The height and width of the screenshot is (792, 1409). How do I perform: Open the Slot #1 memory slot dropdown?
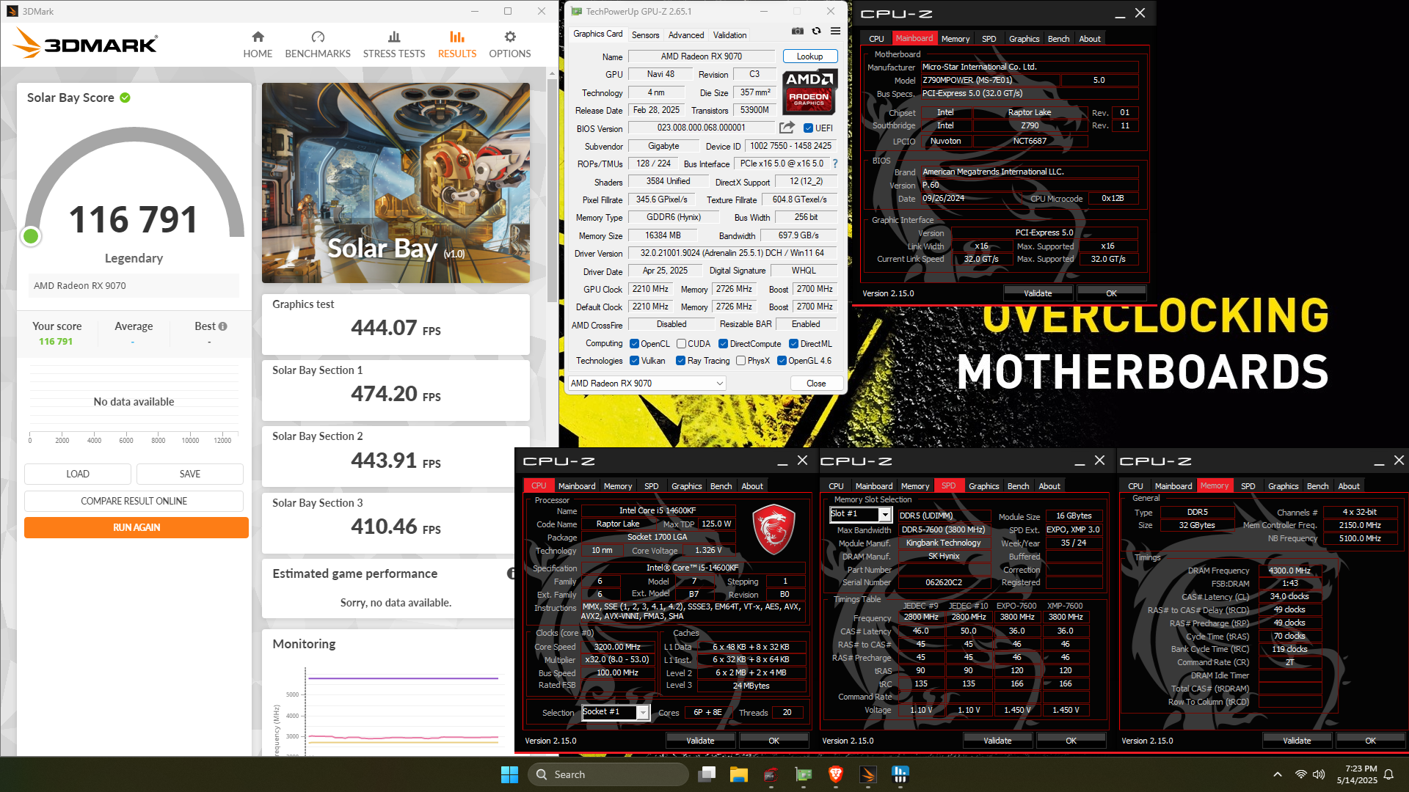pos(860,514)
